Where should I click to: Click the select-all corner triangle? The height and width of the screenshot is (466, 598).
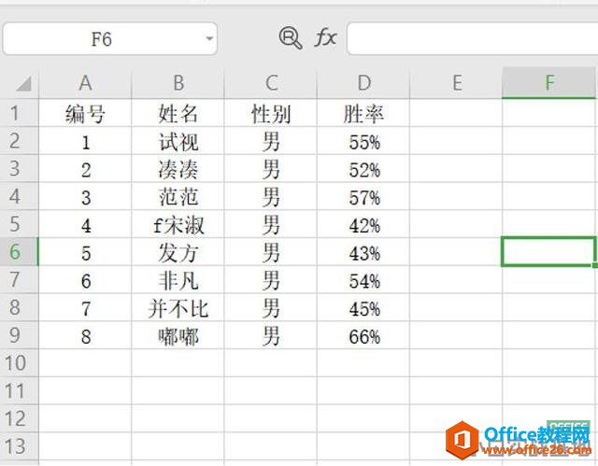coord(23,84)
